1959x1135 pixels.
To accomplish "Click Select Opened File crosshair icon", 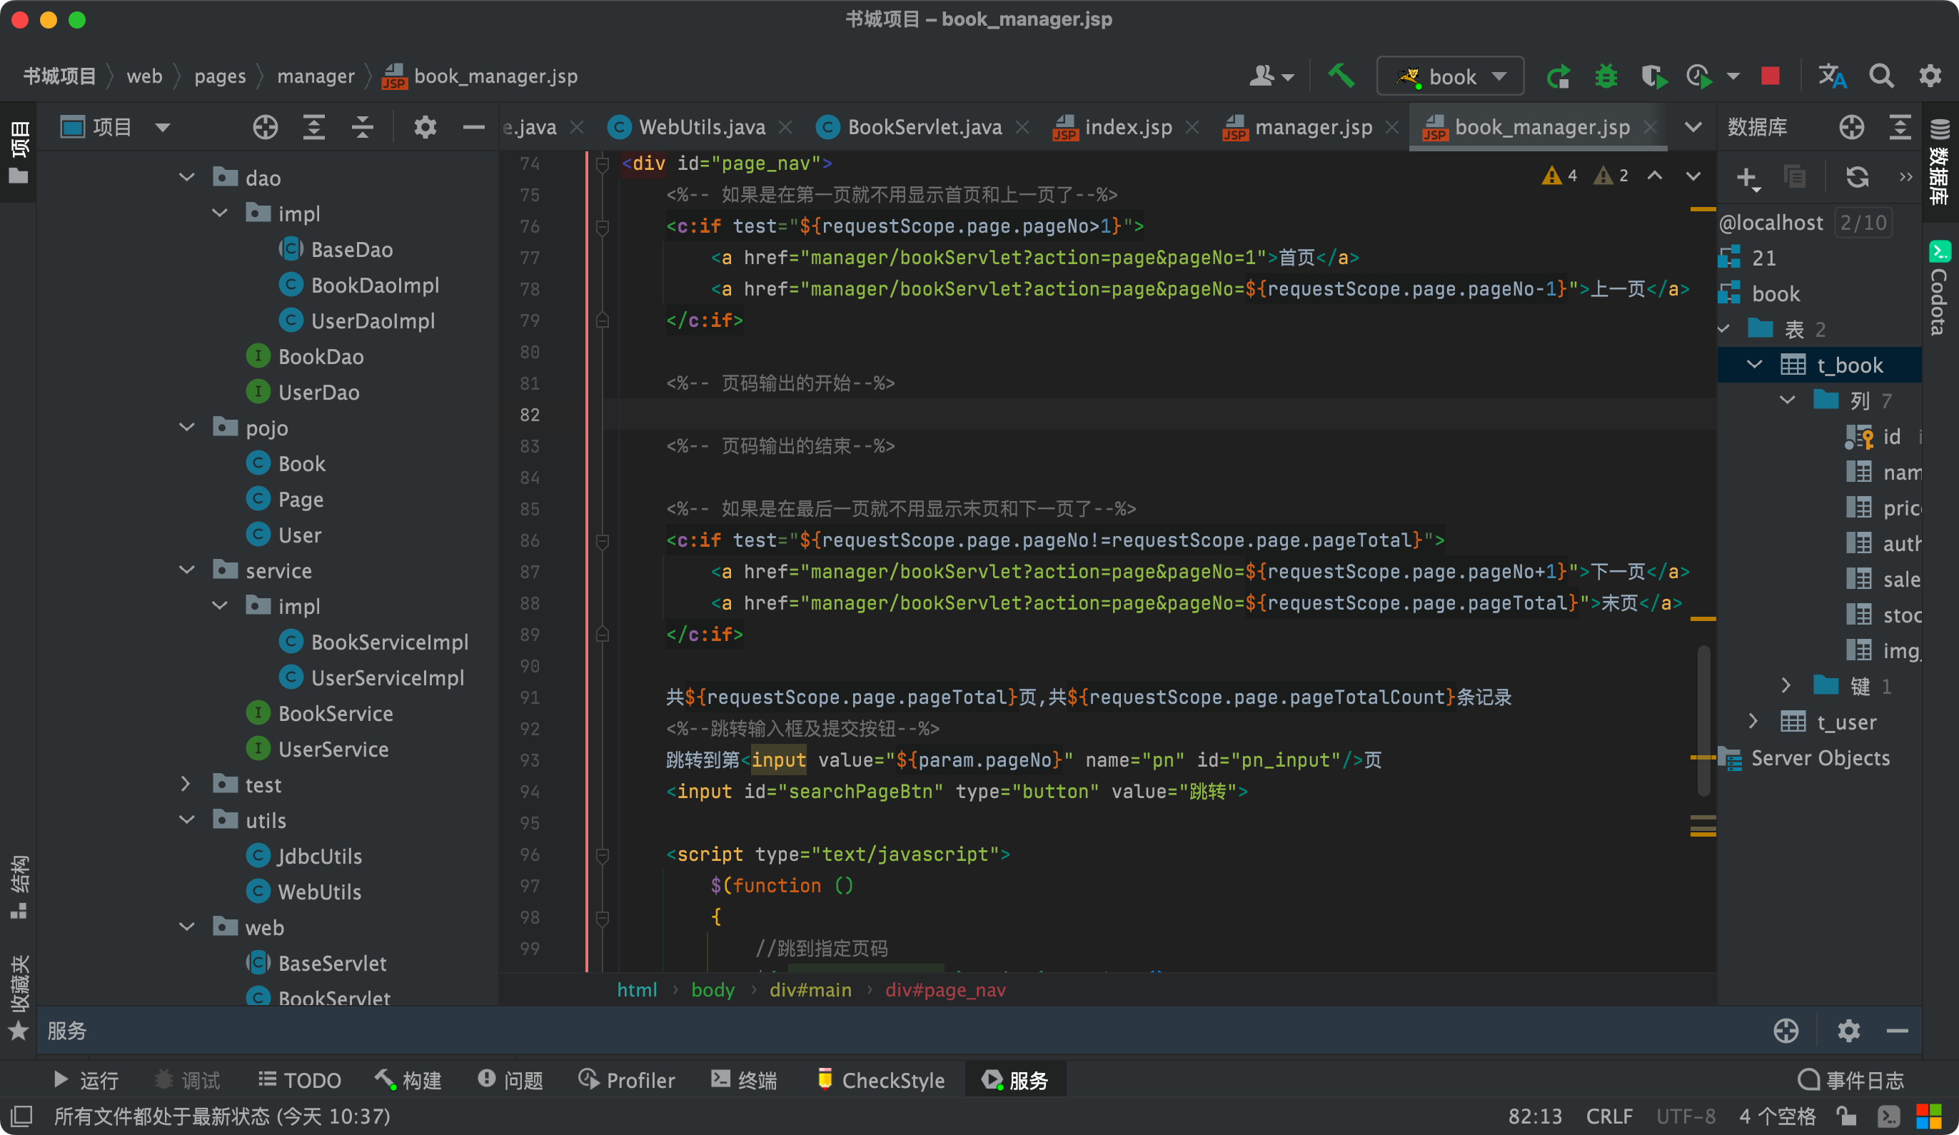I will pos(266,127).
